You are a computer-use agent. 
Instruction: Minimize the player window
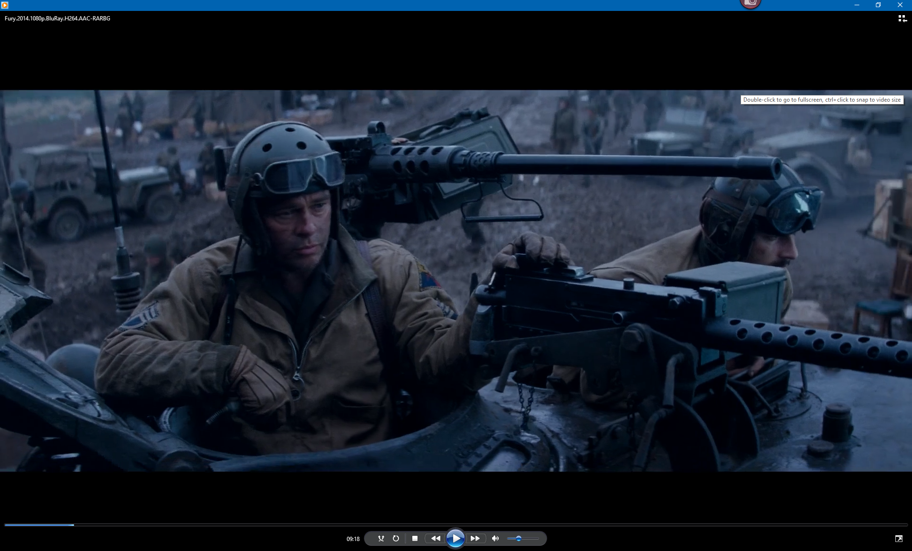pos(857,5)
